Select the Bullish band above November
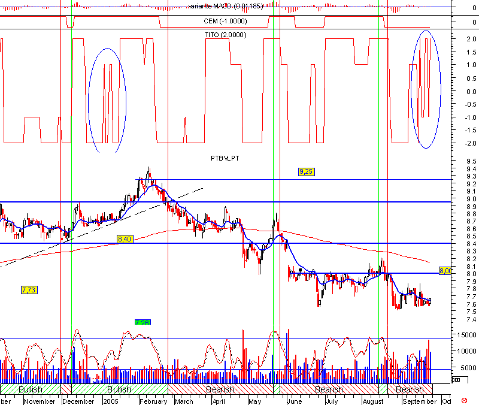The height and width of the screenshot is (405, 479). click(31, 389)
